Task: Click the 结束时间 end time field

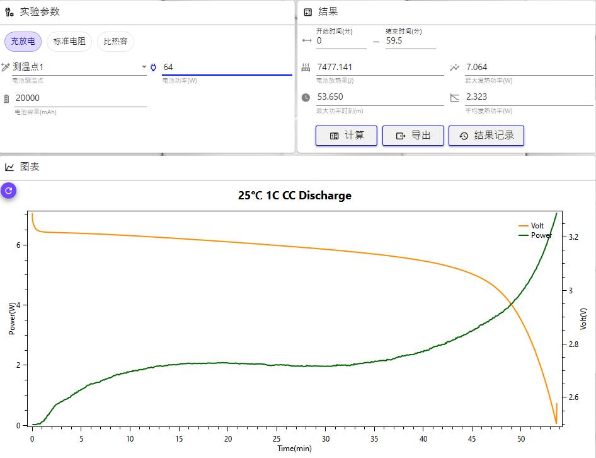Action: coord(410,41)
